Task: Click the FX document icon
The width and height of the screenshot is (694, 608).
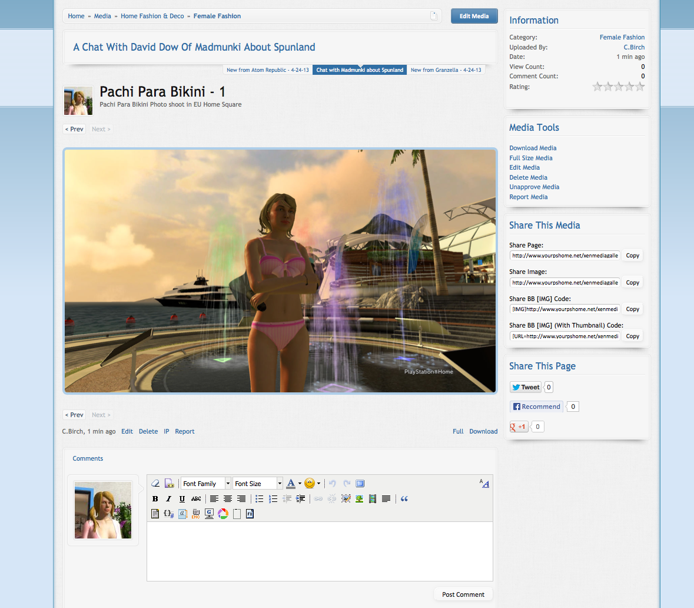Action: 250,514
